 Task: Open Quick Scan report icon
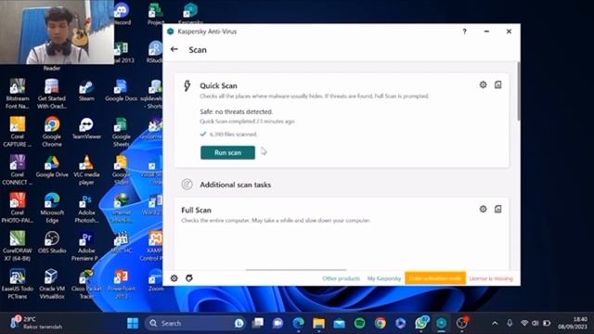[x=497, y=84]
